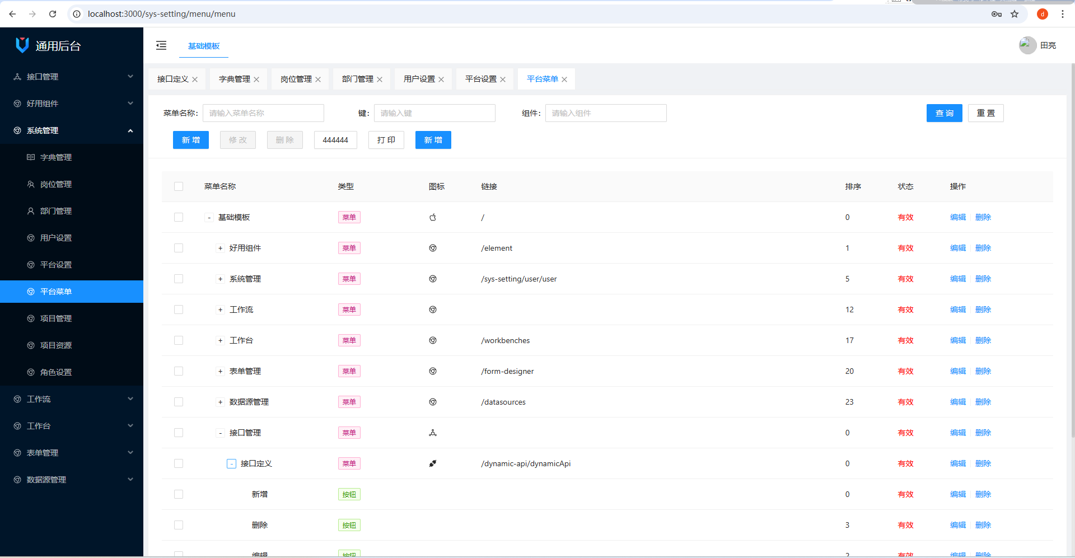1075x558 pixels.
Task: Collapse the 基础模板 tree row
Action: click(208, 217)
